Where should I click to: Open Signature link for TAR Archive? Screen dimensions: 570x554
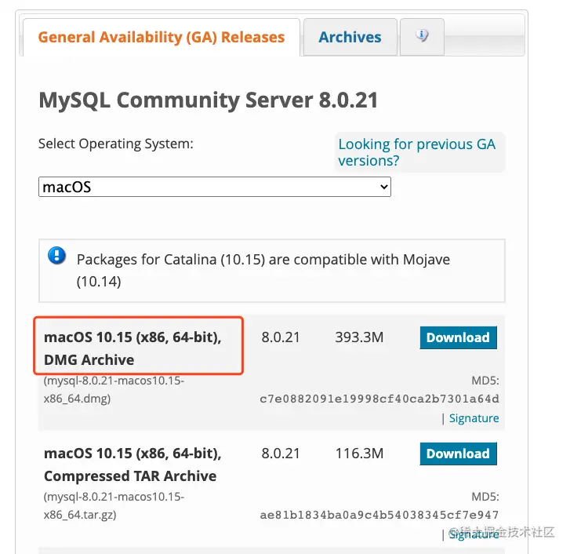point(474,534)
